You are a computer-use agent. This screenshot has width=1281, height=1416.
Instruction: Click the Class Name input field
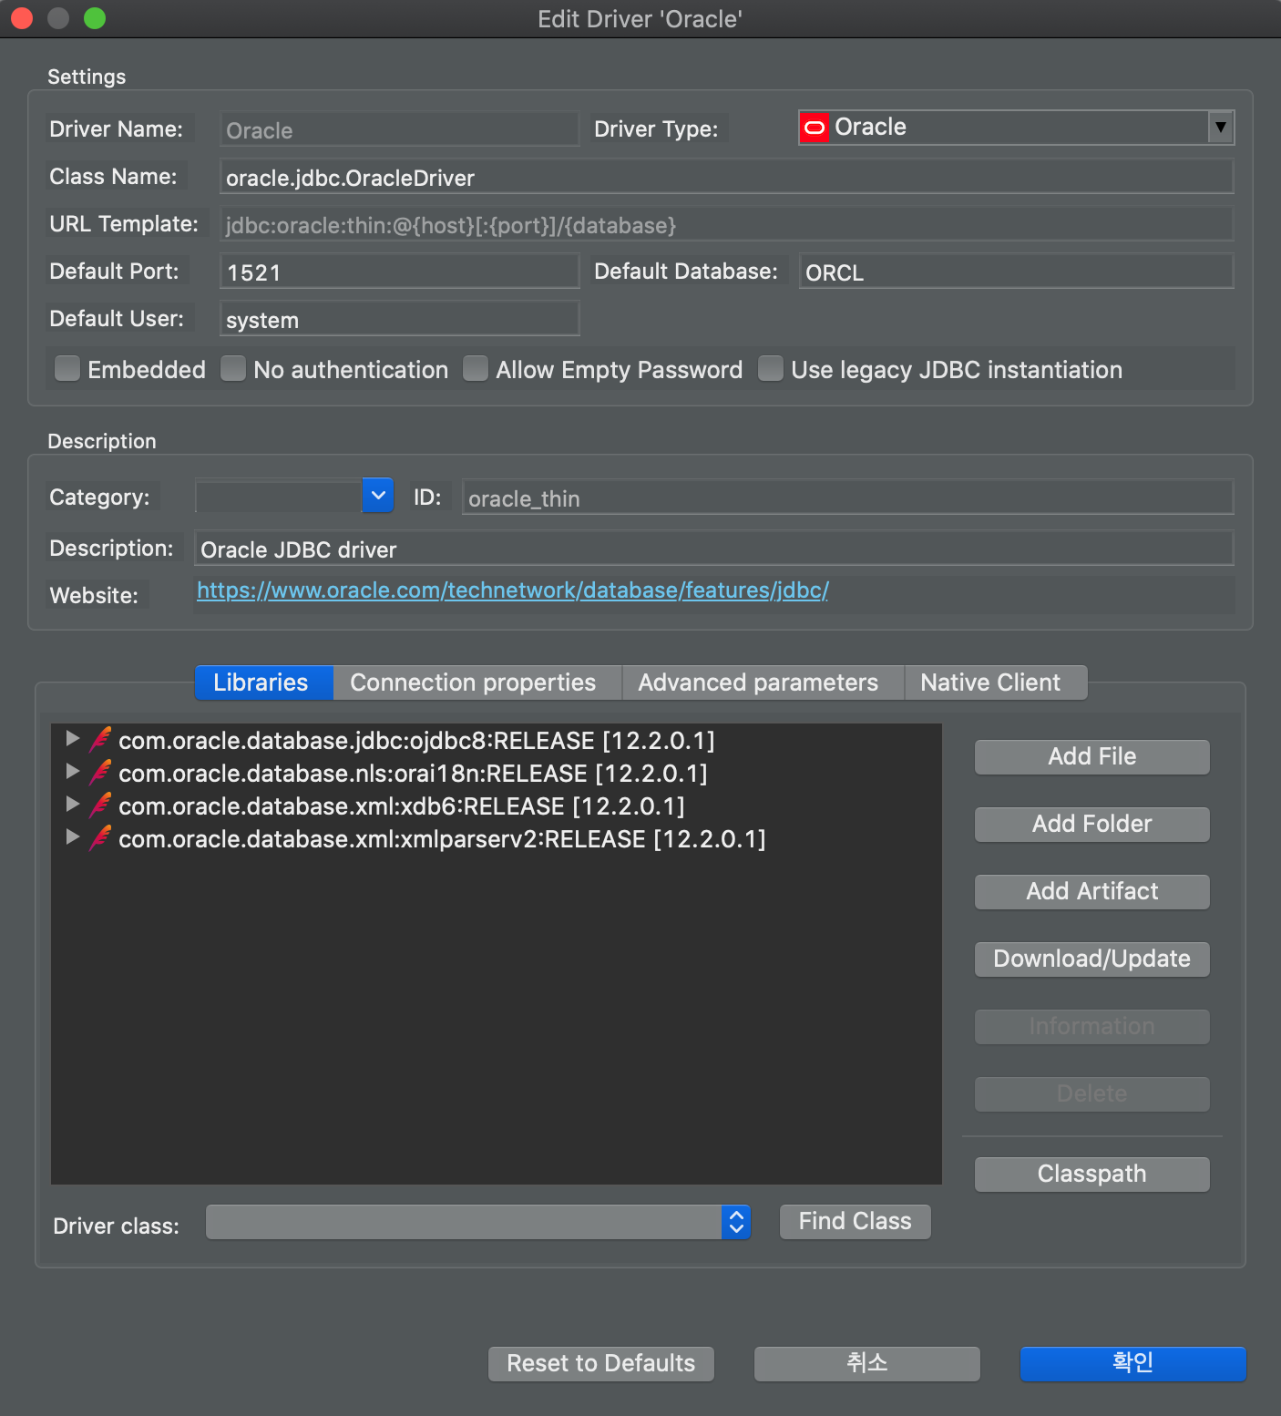(x=726, y=177)
